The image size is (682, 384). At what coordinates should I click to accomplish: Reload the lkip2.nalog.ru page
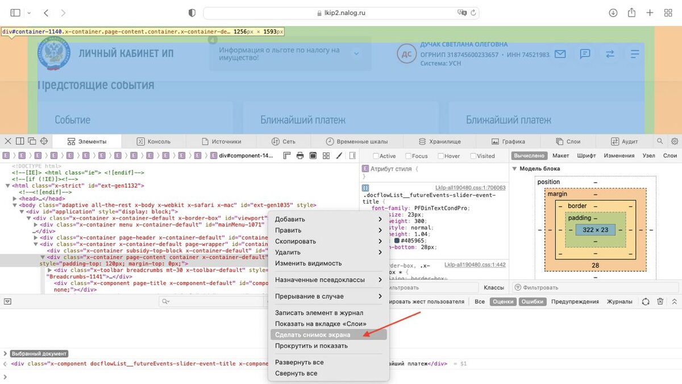(473, 13)
